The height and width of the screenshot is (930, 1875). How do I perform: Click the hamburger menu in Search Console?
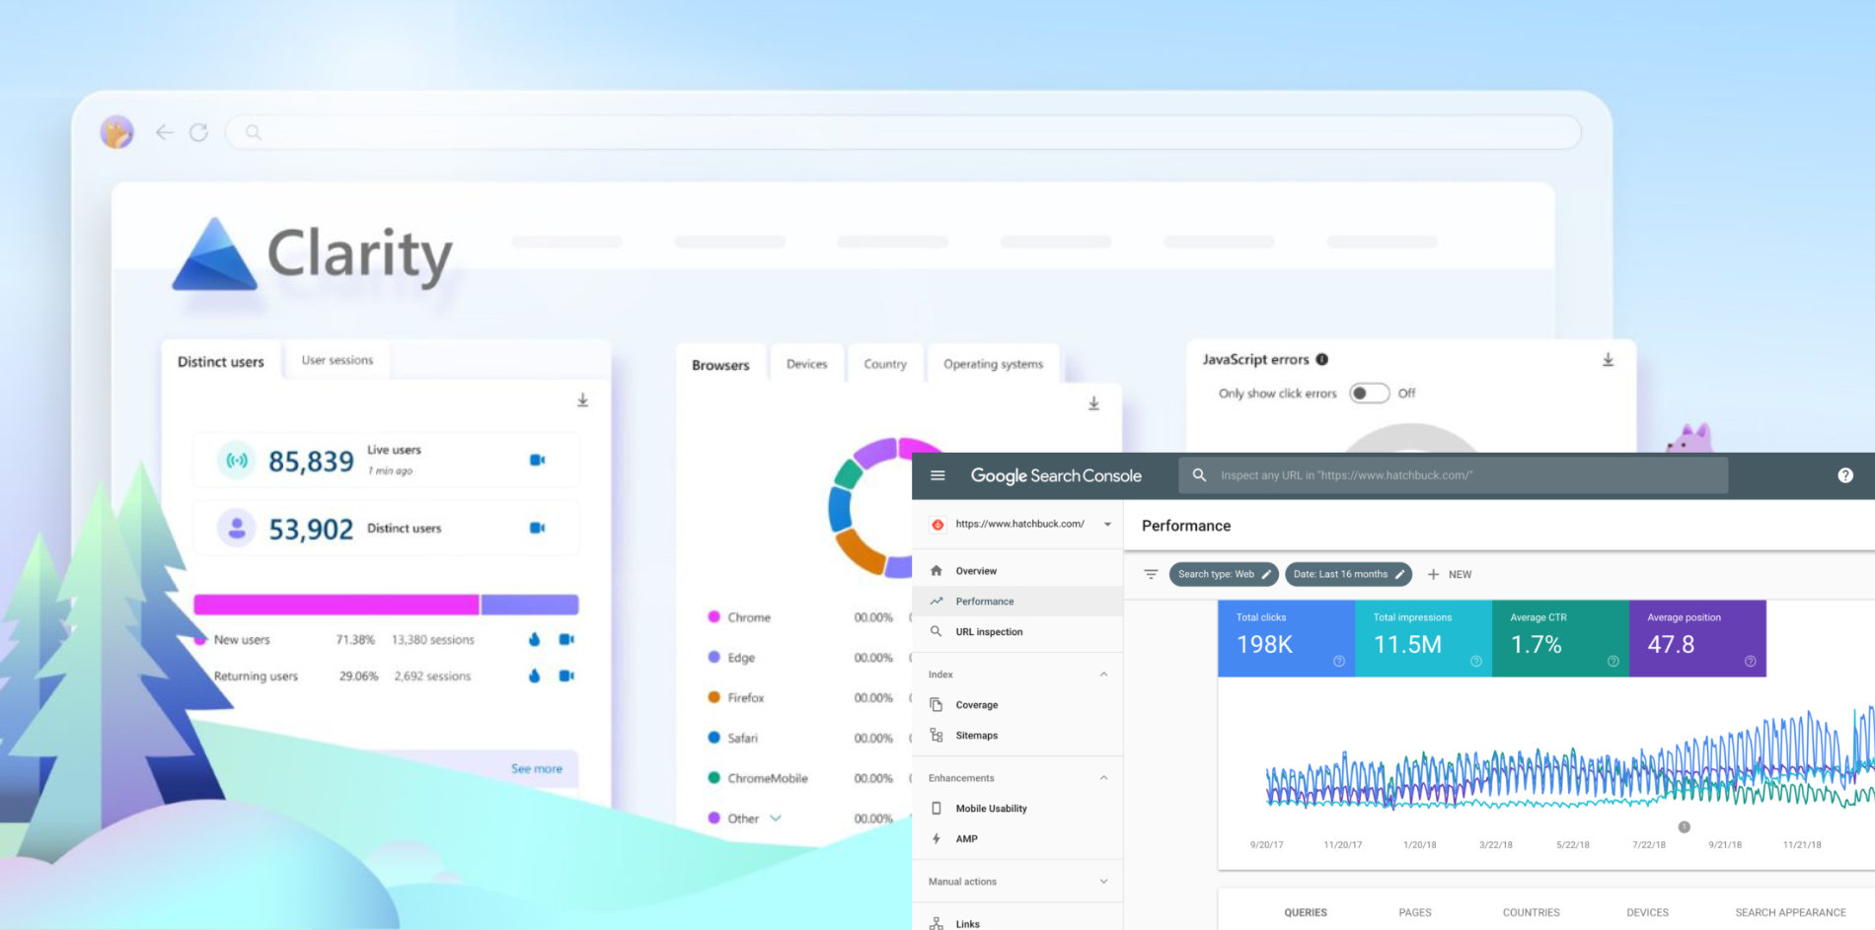pyautogui.click(x=937, y=475)
